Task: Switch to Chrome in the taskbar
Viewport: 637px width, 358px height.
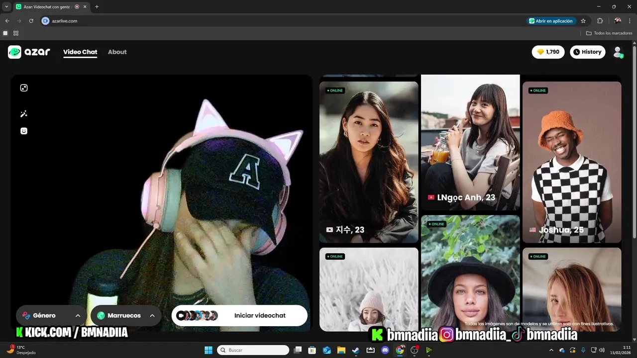Action: (400, 350)
